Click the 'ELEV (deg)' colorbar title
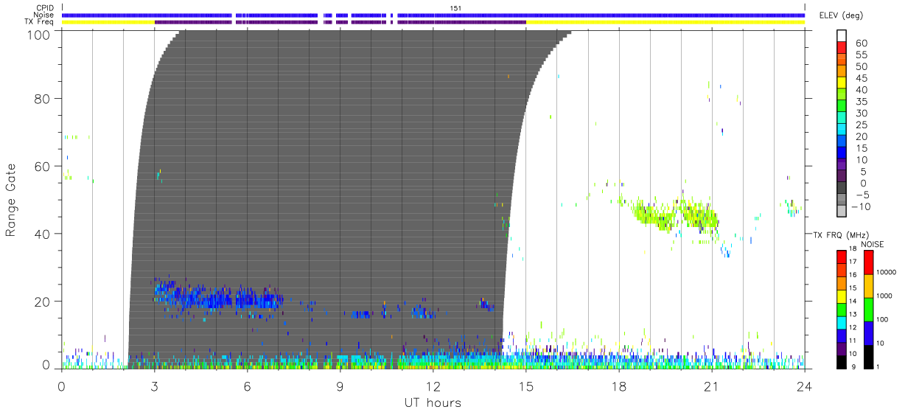 (x=842, y=15)
